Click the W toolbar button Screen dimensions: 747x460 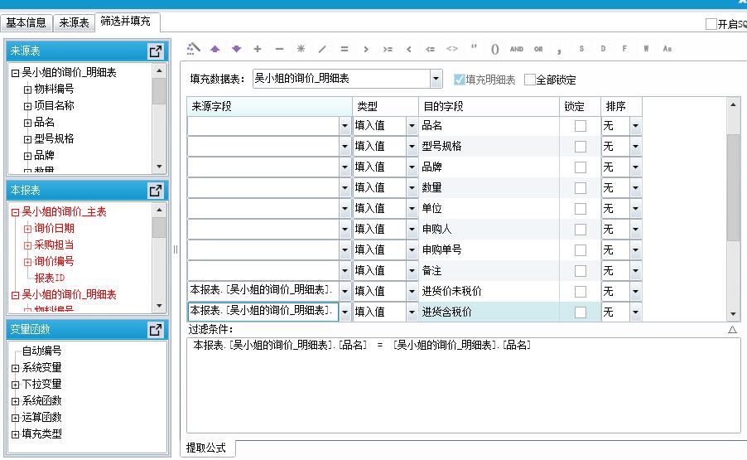tap(646, 49)
